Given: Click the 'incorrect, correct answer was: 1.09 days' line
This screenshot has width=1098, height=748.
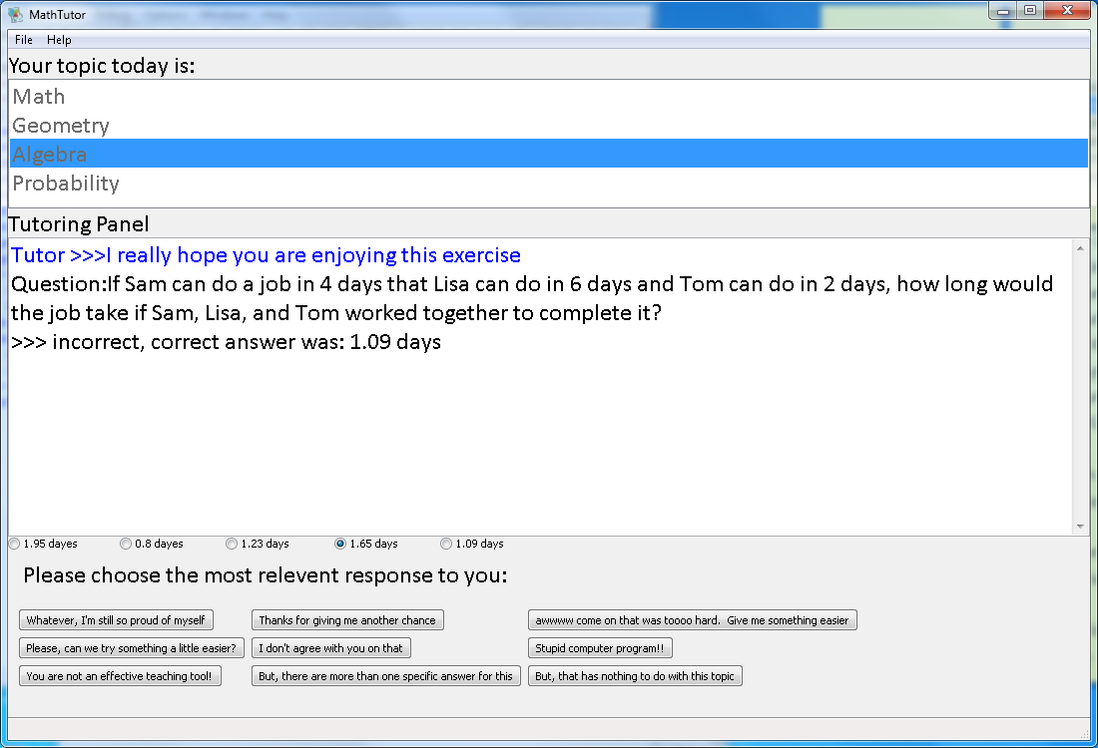Looking at the screenshot, I should click(227, 342).
